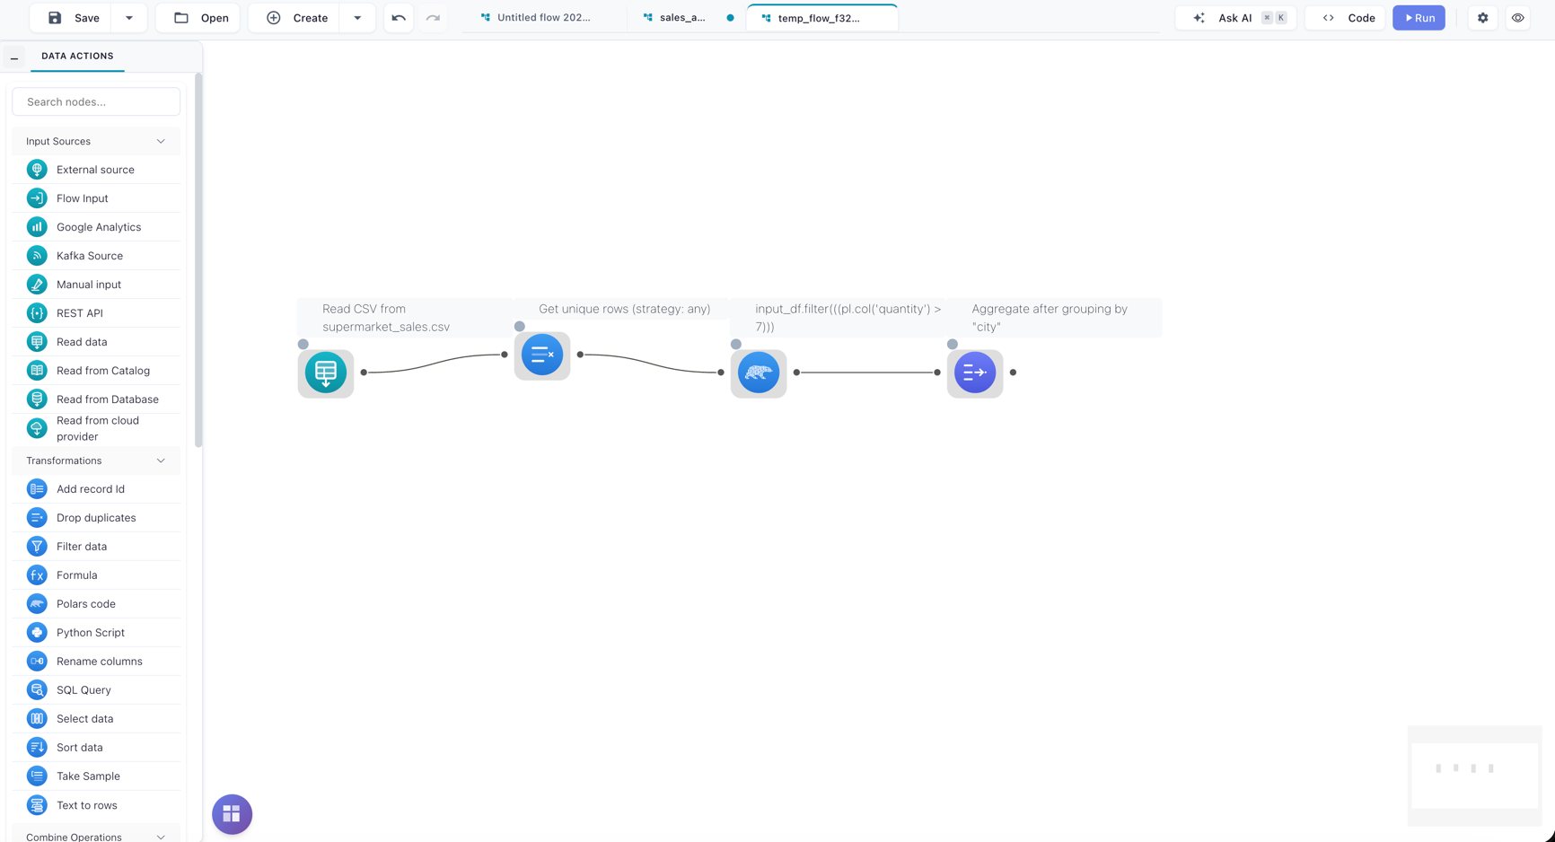The image size is (1555, 842).
Task: Switch to Untitled flow tab
Action: (x=544, y=18)
